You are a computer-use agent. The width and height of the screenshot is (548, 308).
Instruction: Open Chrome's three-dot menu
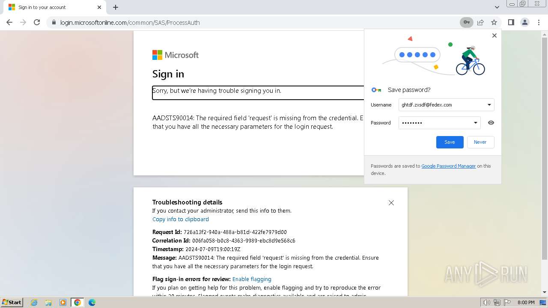click(x=539, y=22)
